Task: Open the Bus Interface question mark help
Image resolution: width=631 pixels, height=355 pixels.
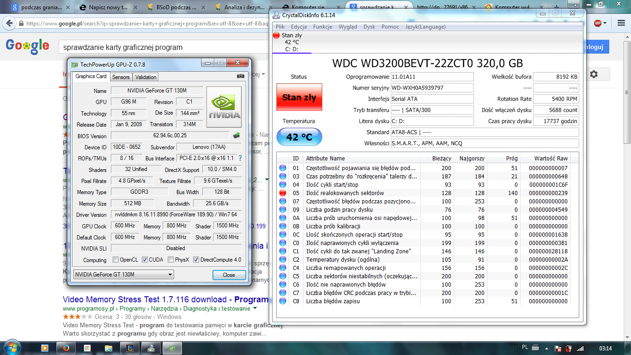Action: click(240, 159)
